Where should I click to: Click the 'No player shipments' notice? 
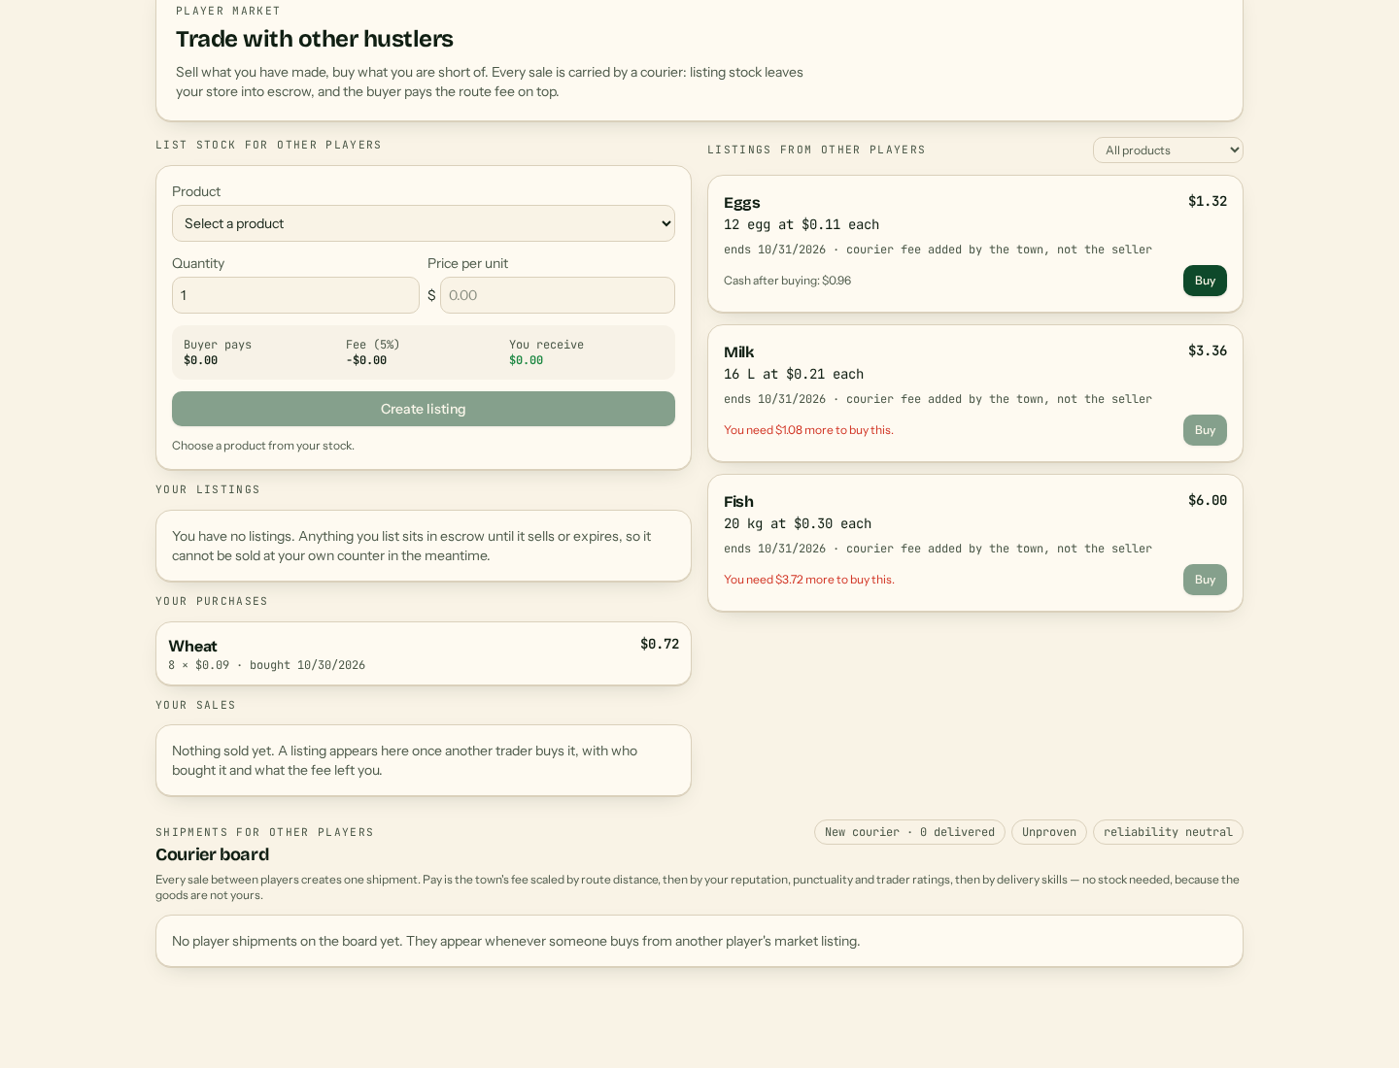tap(699, 941)
